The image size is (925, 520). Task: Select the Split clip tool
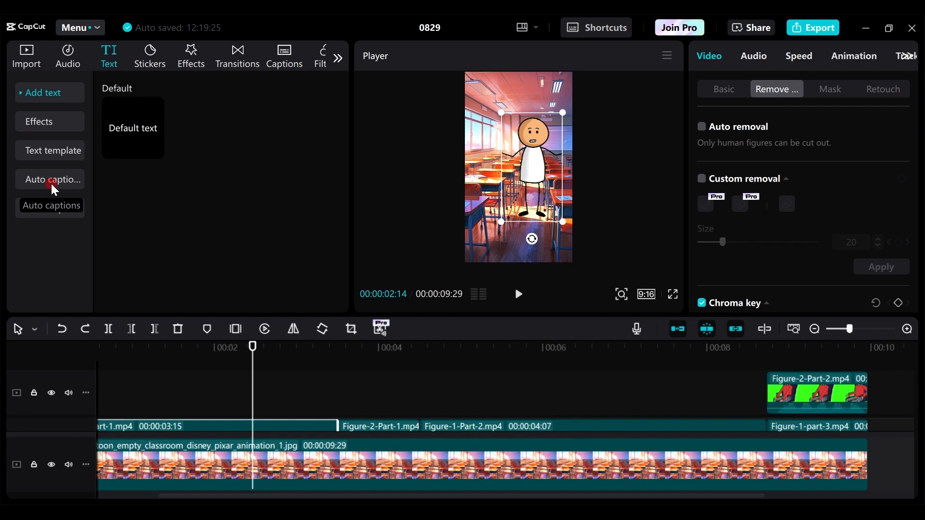point(108,329)
